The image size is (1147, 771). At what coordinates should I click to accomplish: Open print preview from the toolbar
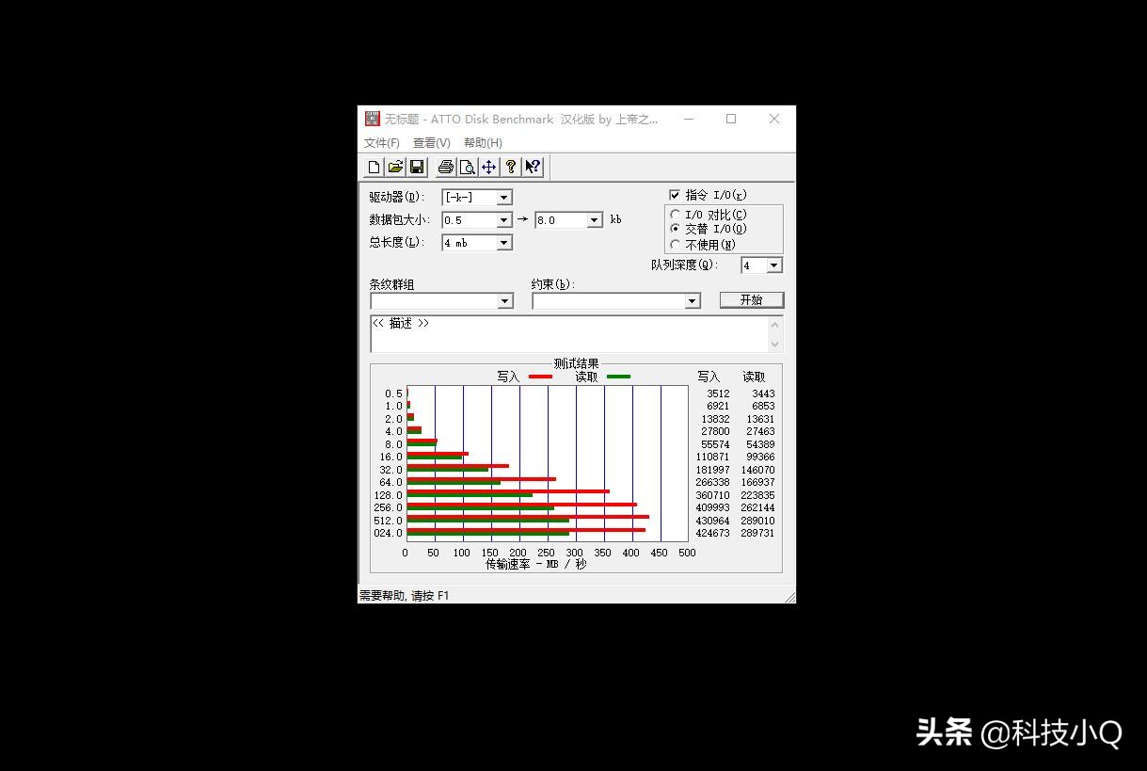(467, 167)
